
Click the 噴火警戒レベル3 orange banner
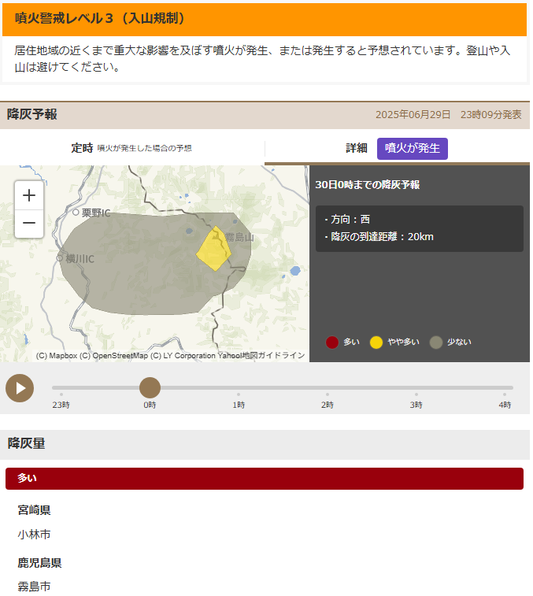coord(265,19)
